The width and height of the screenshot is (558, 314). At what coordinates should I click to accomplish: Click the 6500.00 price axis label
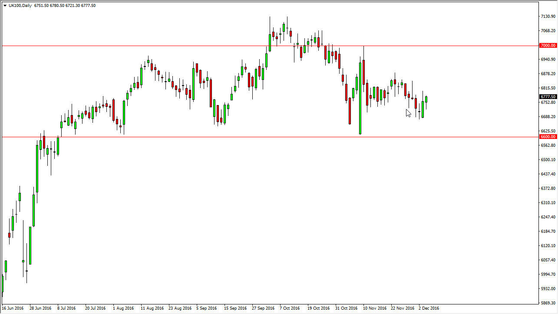(x=547, y=160)
